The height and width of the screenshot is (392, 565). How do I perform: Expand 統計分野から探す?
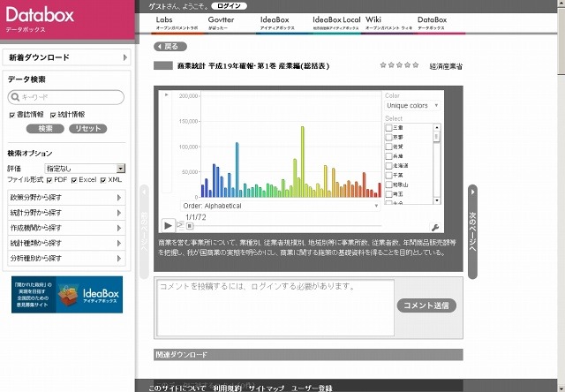pos(67,213)
